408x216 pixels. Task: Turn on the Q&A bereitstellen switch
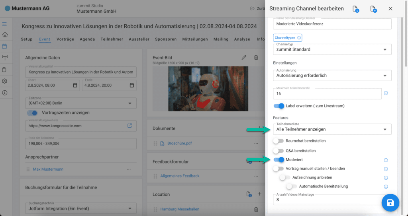pyautogui.click(x=279, y=151)
